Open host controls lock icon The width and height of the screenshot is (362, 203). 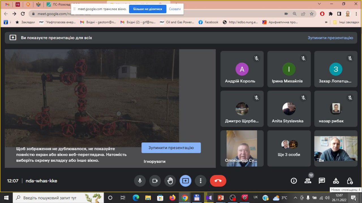350,181
